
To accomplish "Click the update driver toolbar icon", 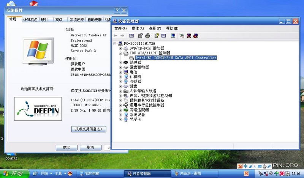I will coord(182,36).
